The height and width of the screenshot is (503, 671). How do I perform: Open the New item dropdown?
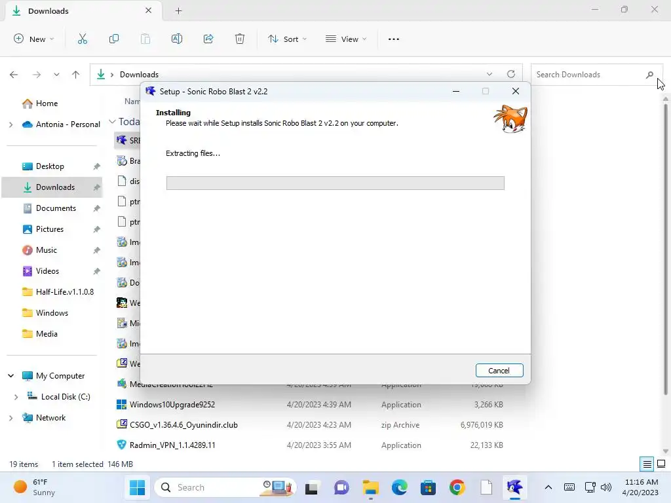[x=34, y=39]
